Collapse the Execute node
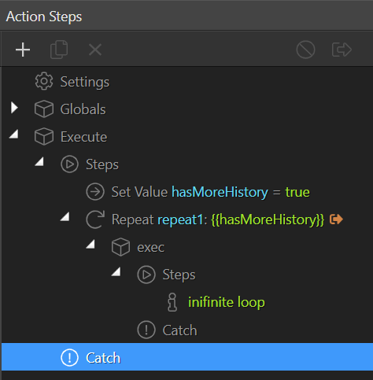This screenshot has height=380, width=373. click(x=14, y=134)
